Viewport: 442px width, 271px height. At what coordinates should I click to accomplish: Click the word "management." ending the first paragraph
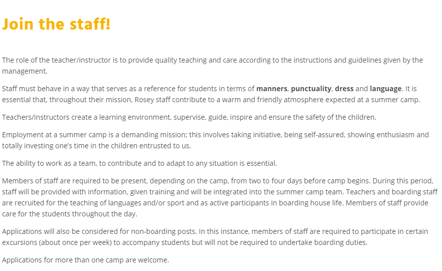[x=25, y=71]
